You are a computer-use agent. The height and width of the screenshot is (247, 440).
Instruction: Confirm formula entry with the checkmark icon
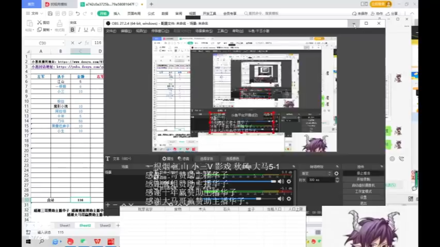(x=80, y=43)
